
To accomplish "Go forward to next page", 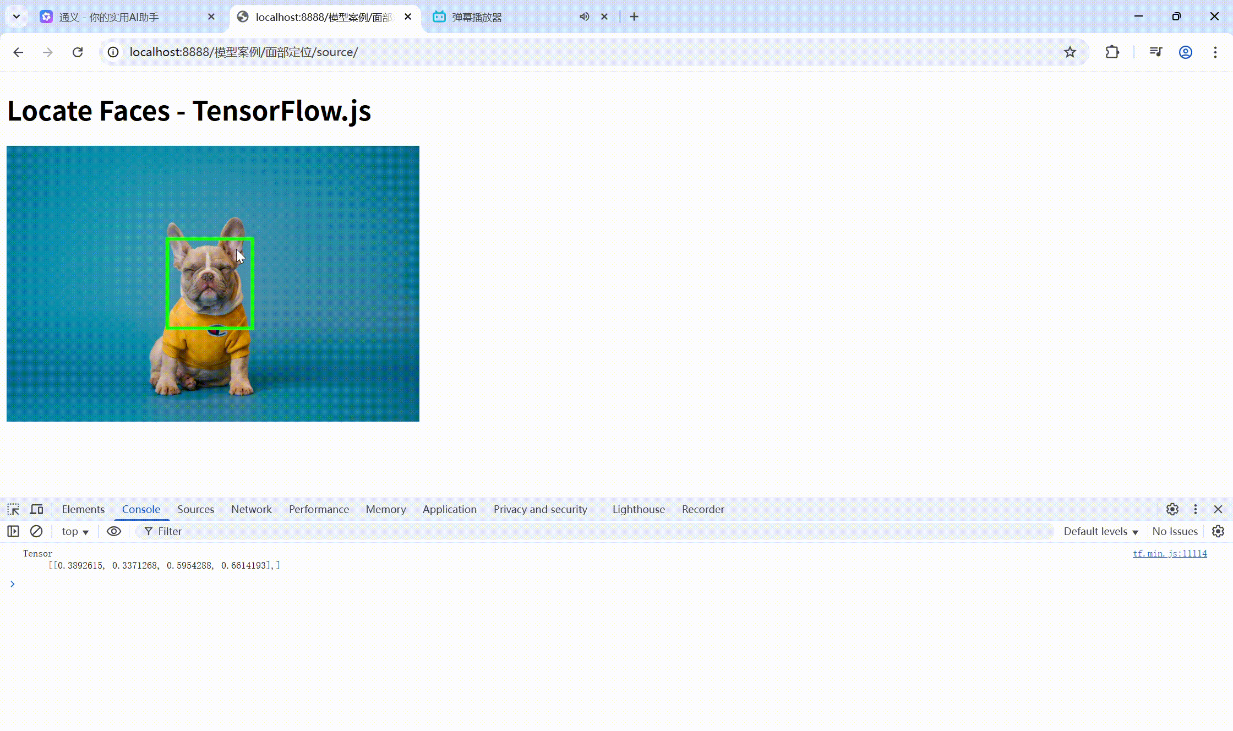I will [48, 52].
